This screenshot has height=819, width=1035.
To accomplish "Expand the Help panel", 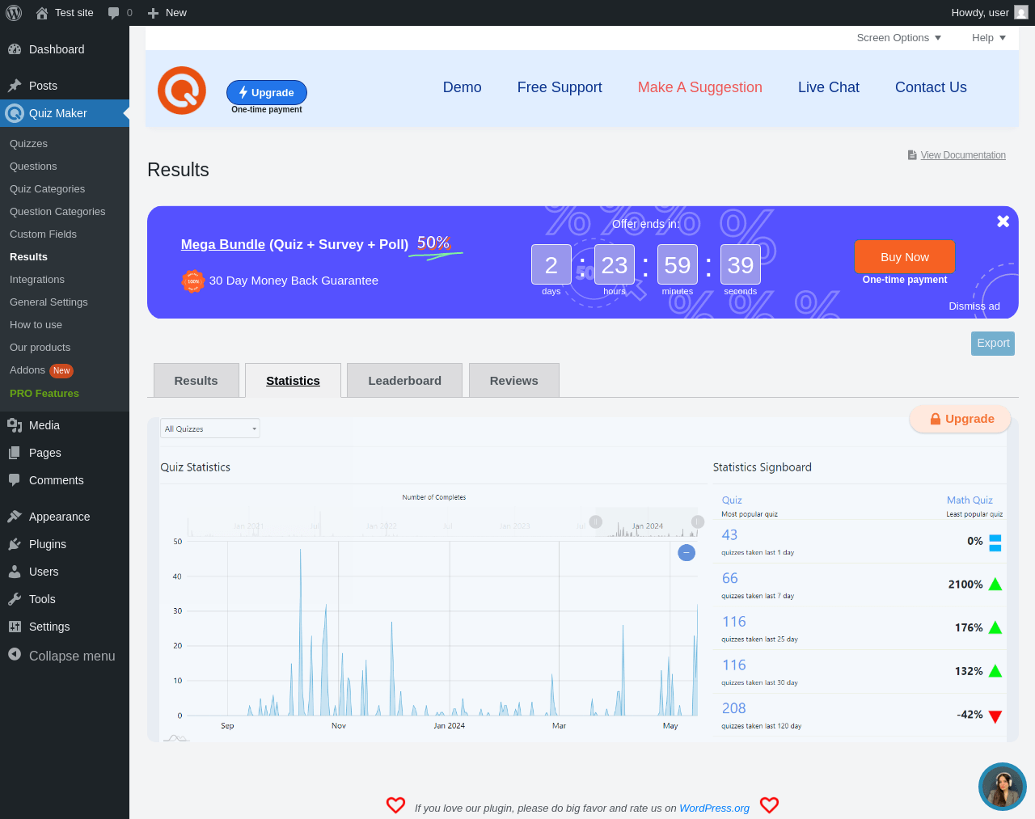I will [x=988, y=38].
